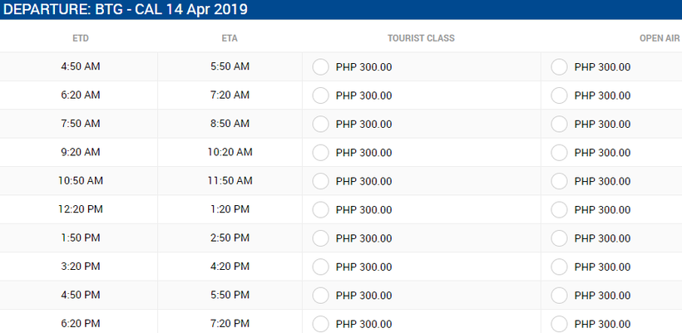Select Open Air for 9:20 AM trip
The image size is (682, 333).
[x=559, y=153]
